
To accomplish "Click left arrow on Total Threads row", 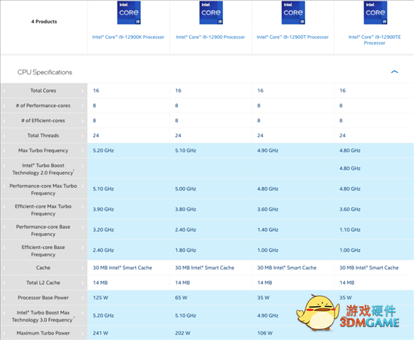I will pyautogui.click(x=5, y=136).
